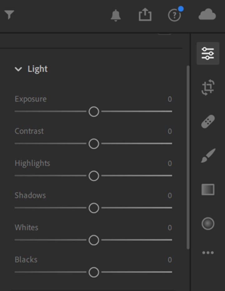Click the Whites slider handle
225x291 pixels.
tap(94, 240)
